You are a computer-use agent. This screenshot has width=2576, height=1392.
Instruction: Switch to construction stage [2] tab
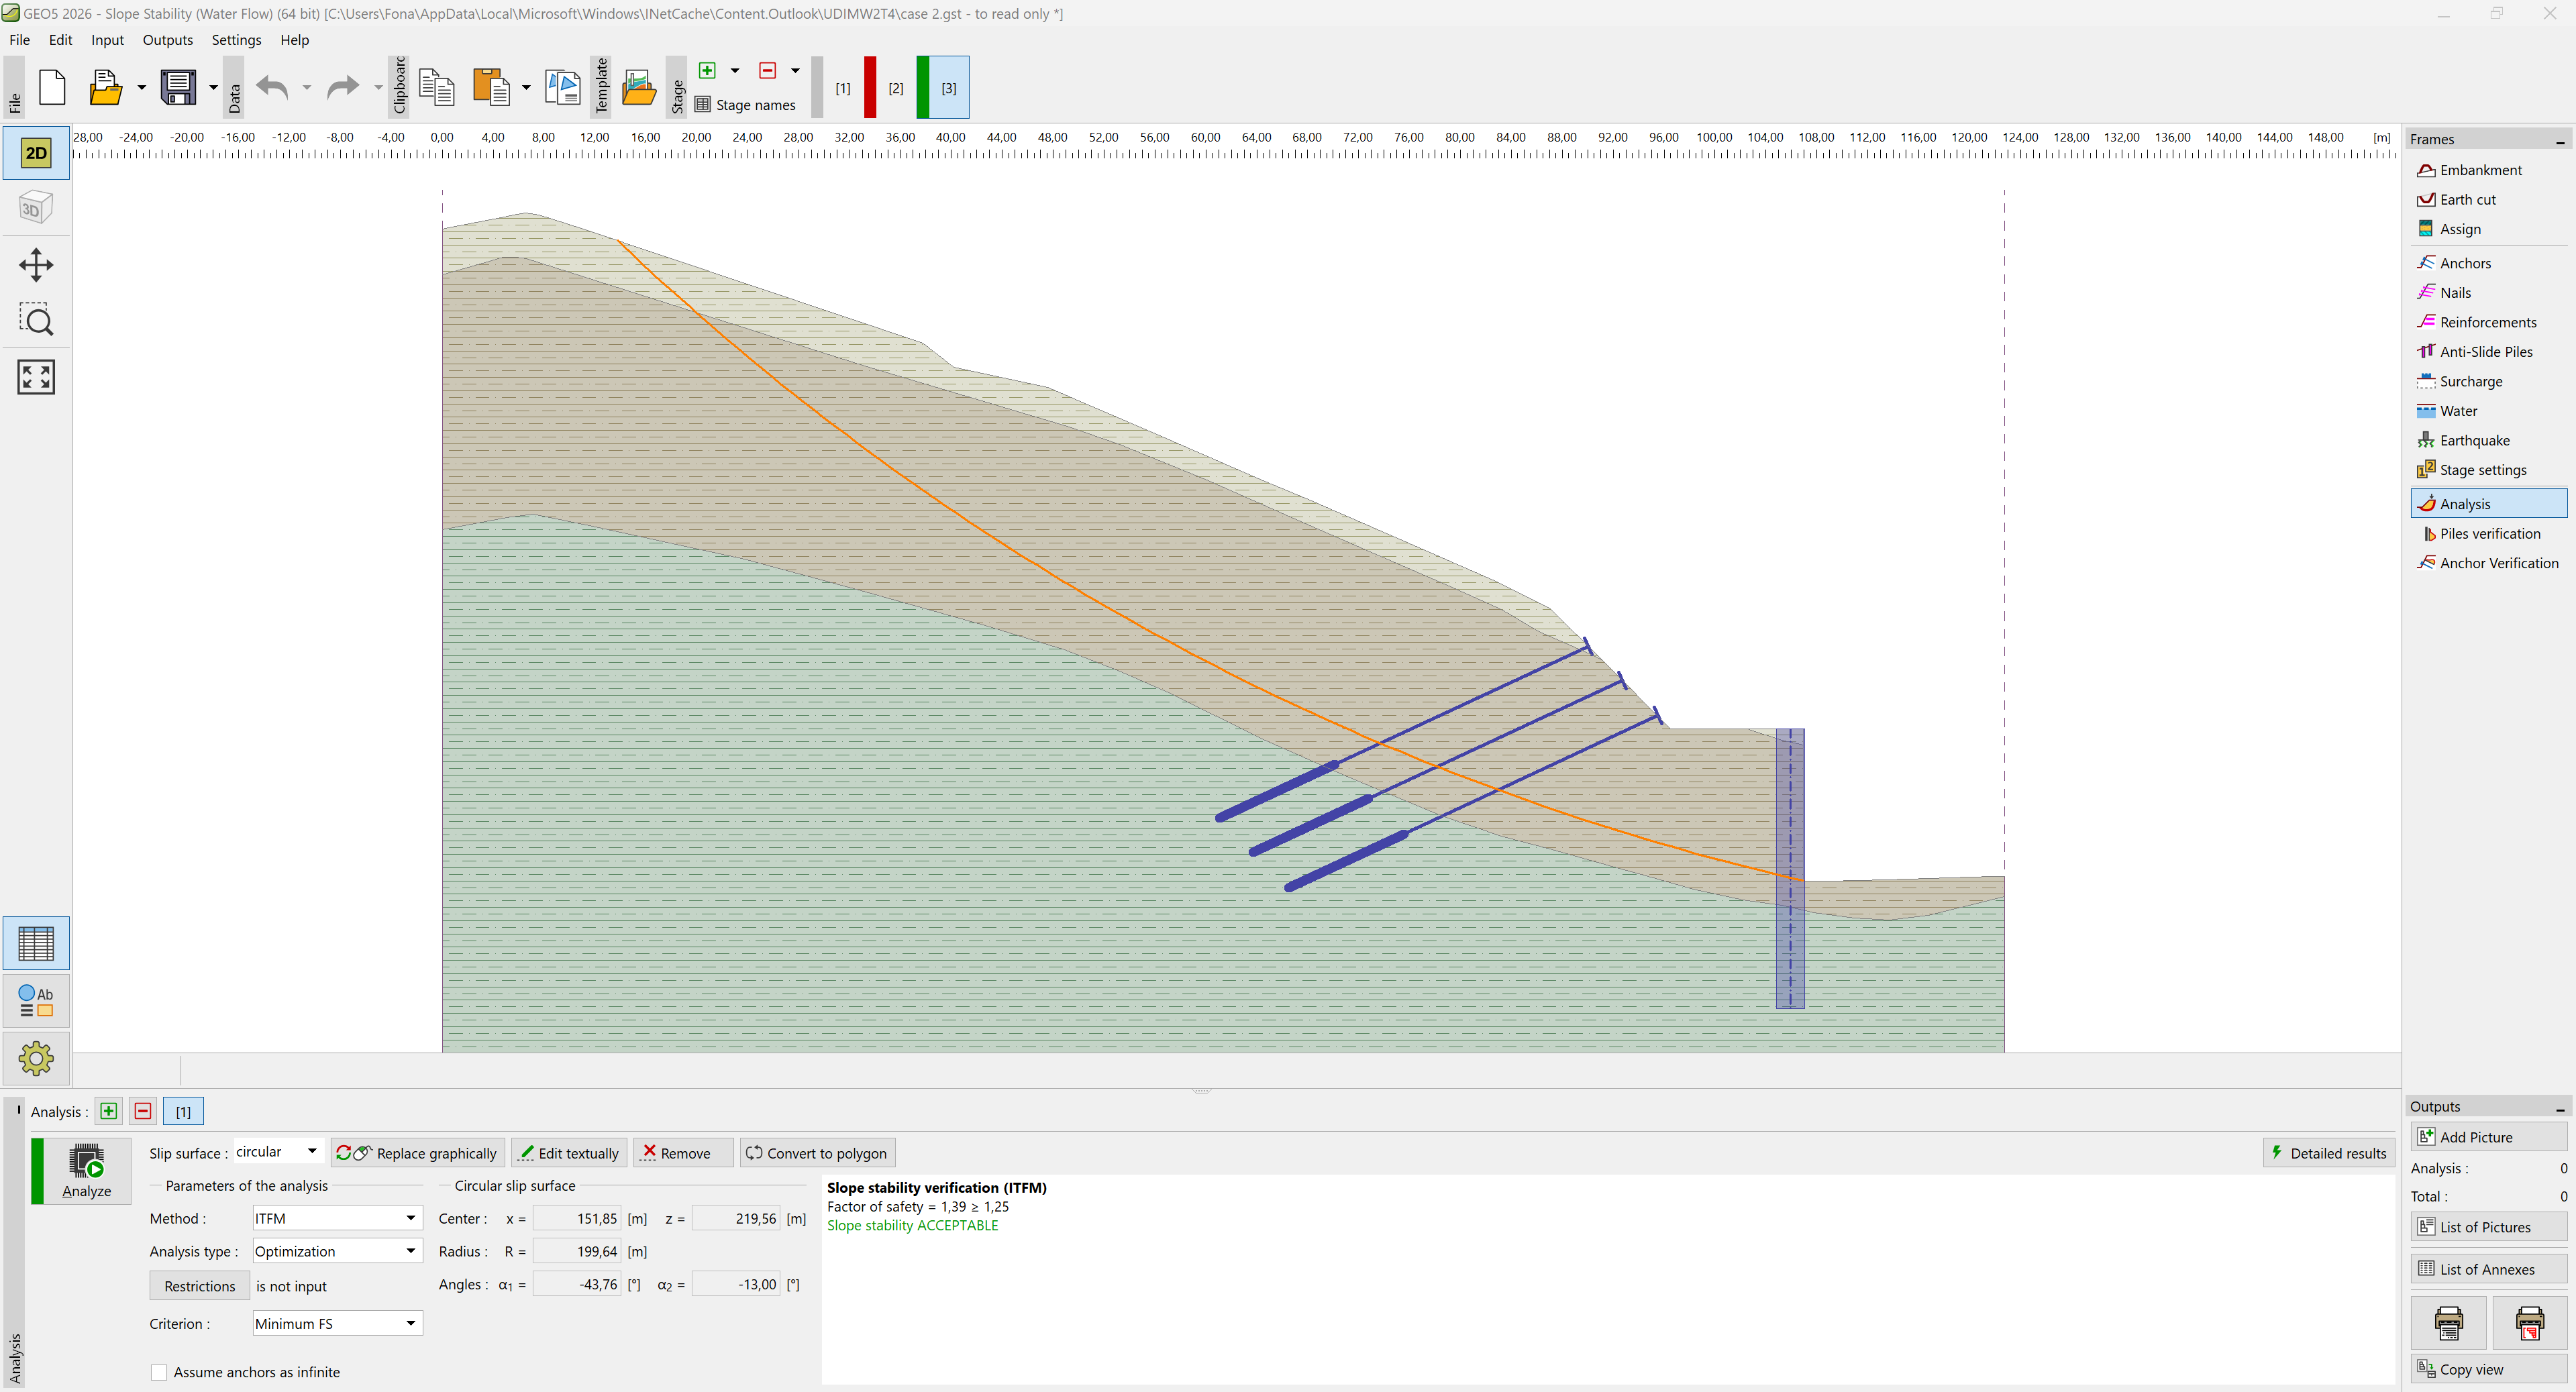pyautogui.click(x=896, y=88)
